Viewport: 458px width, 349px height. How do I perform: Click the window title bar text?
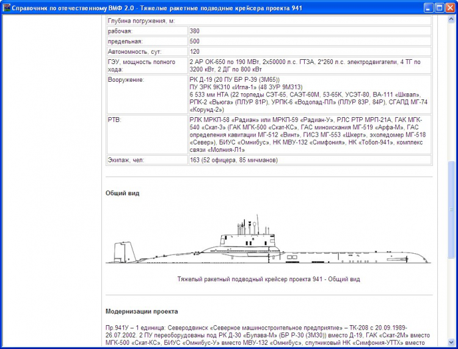click(x=157, y=8)
